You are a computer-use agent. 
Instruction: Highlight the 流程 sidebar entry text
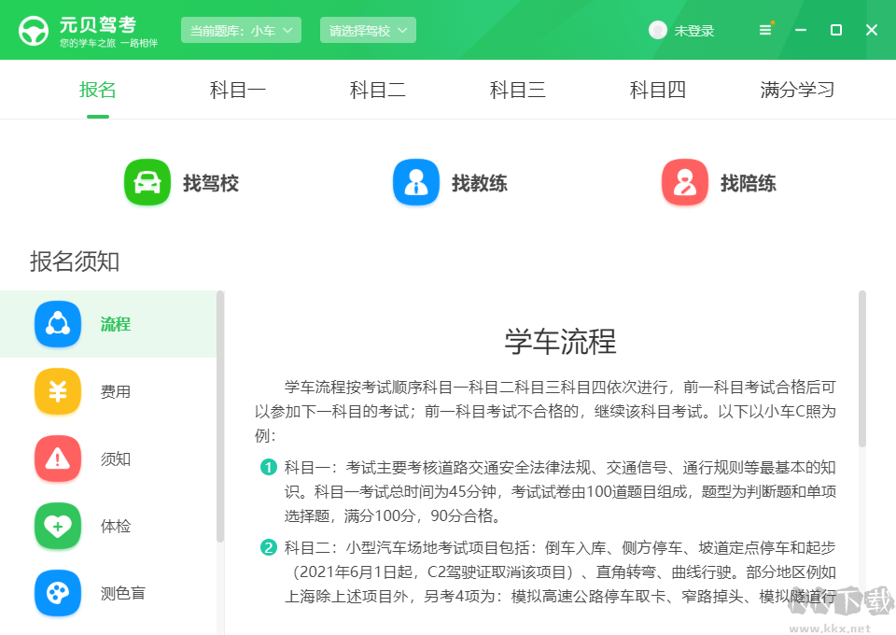(116, 324)
